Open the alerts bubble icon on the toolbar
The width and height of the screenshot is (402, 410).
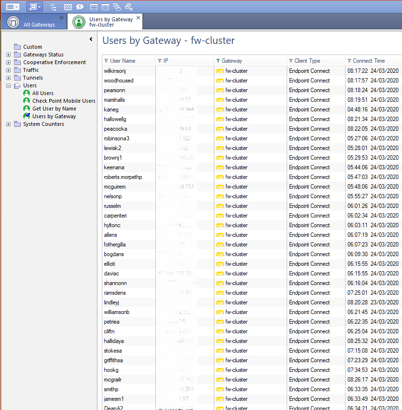[x=80, y=6]
